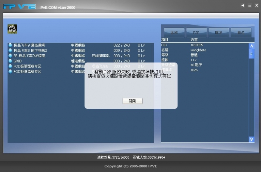Screen dimensions: 261x172
Task: Click the IPVE logo in the title bar
Action: [x=20, y=7]
